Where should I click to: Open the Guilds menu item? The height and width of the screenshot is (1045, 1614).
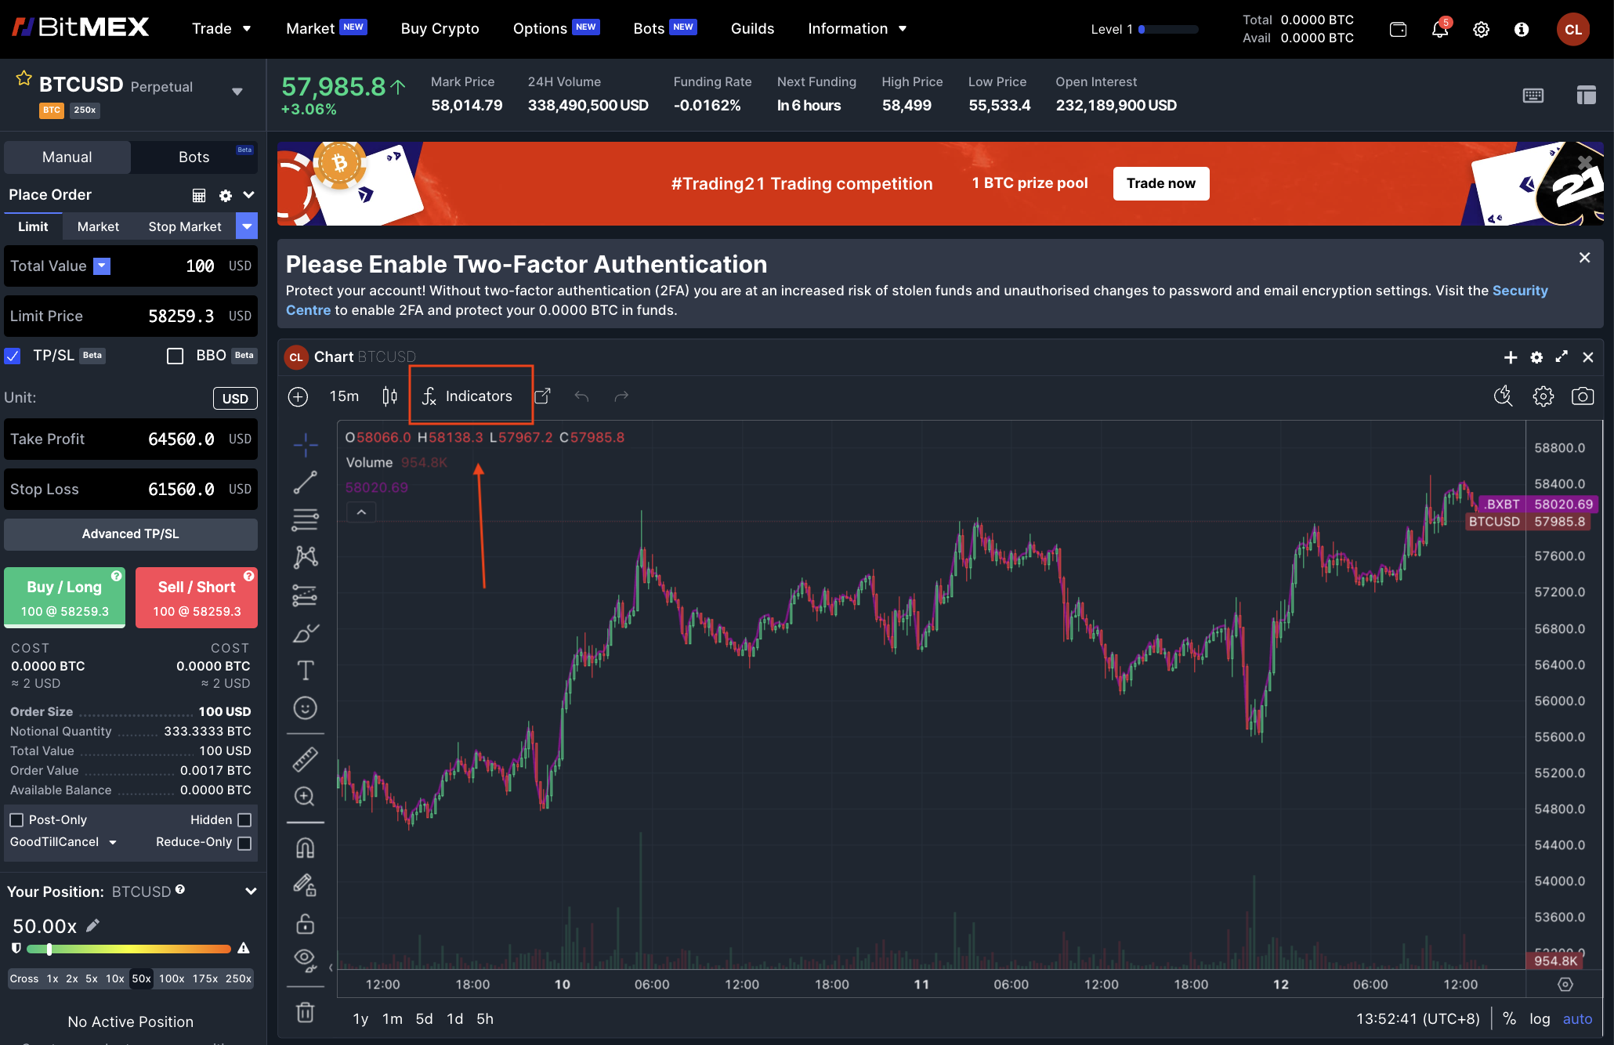[x=752, y=29]
